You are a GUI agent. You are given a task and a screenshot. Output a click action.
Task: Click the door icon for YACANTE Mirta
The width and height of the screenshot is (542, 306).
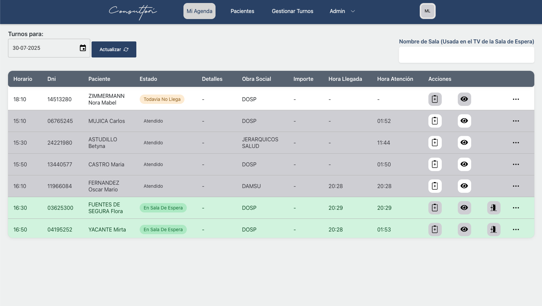click(494, 229)
